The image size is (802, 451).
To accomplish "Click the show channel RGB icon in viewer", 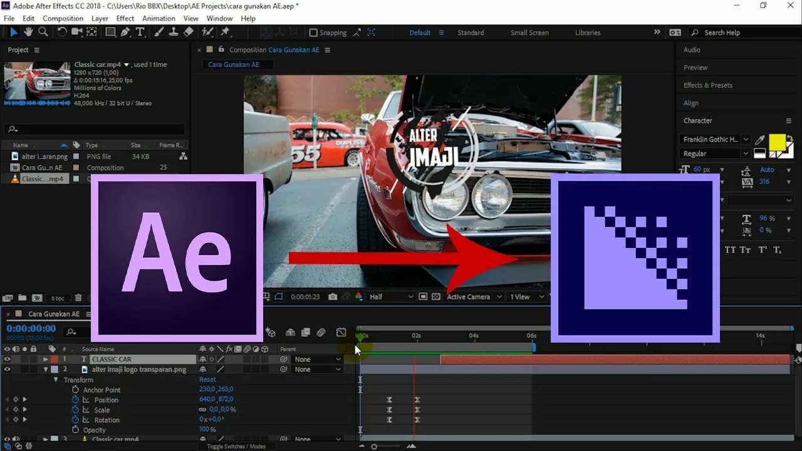I will click(359, 297).
